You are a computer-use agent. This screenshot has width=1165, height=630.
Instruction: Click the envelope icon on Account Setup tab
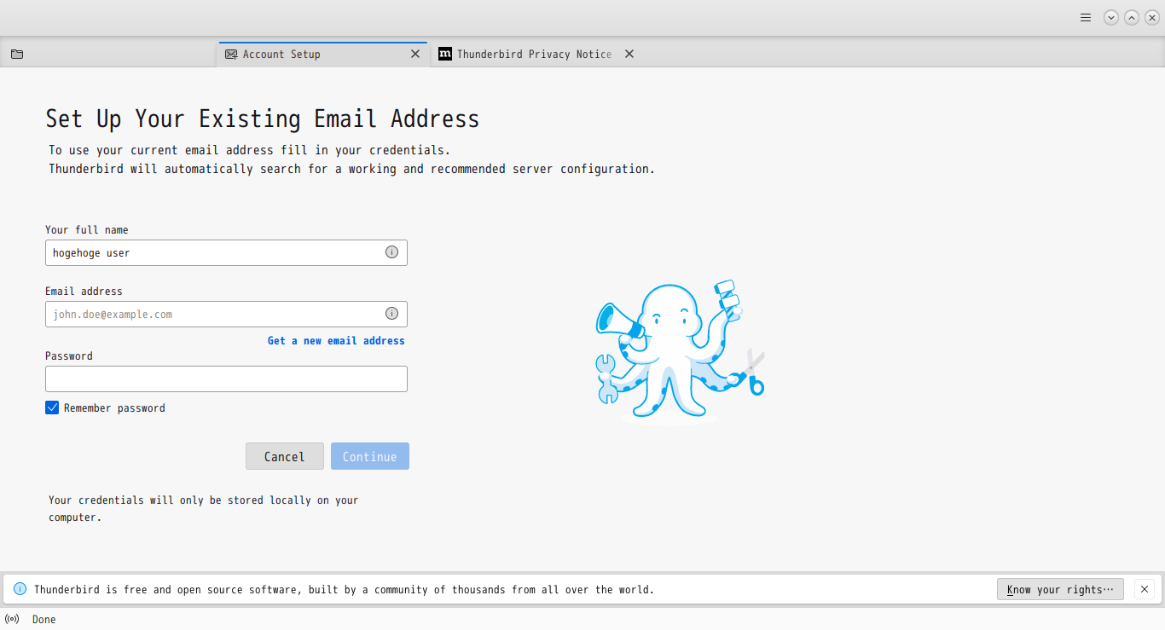tap(231, 55)
